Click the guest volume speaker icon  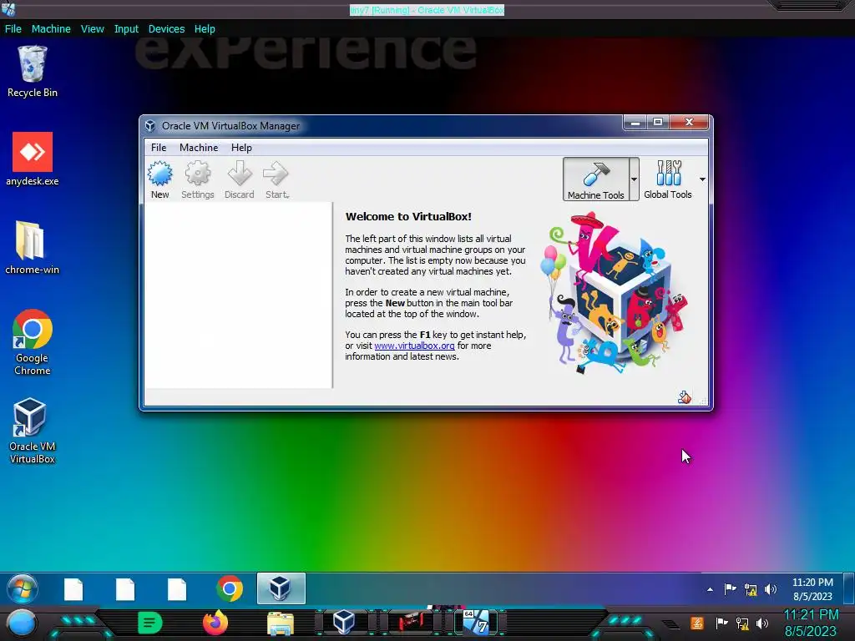coord(771,589)
